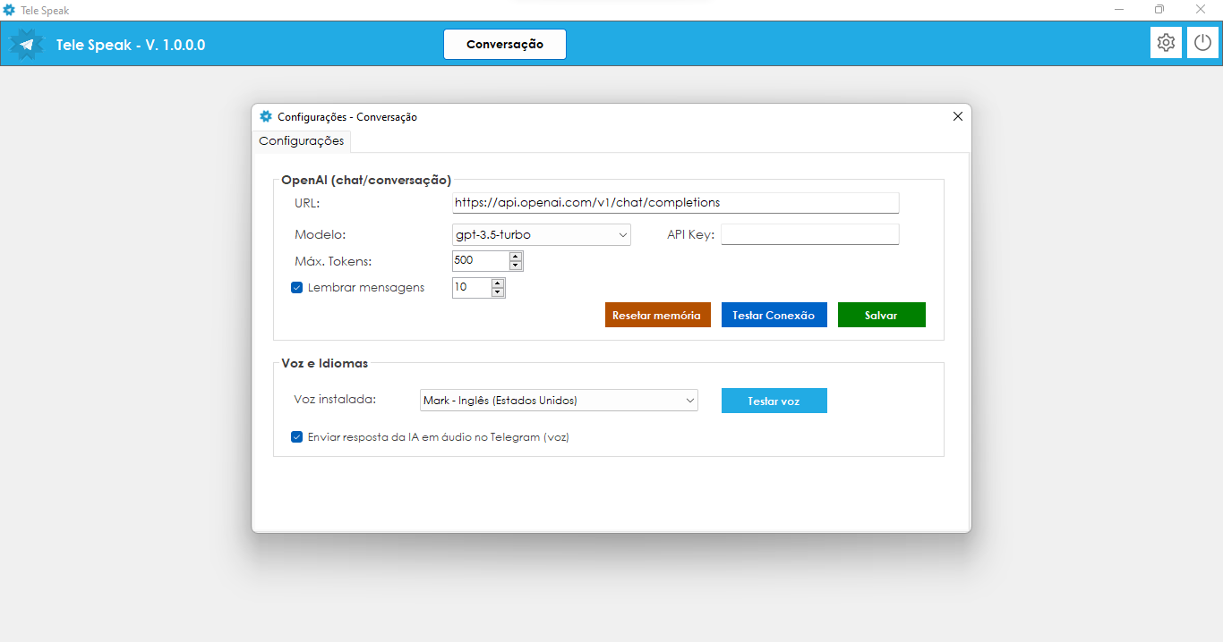Click the Testar voz button
The height and width of the screenshot is (642, 1223).
click(x=774, y=401)
